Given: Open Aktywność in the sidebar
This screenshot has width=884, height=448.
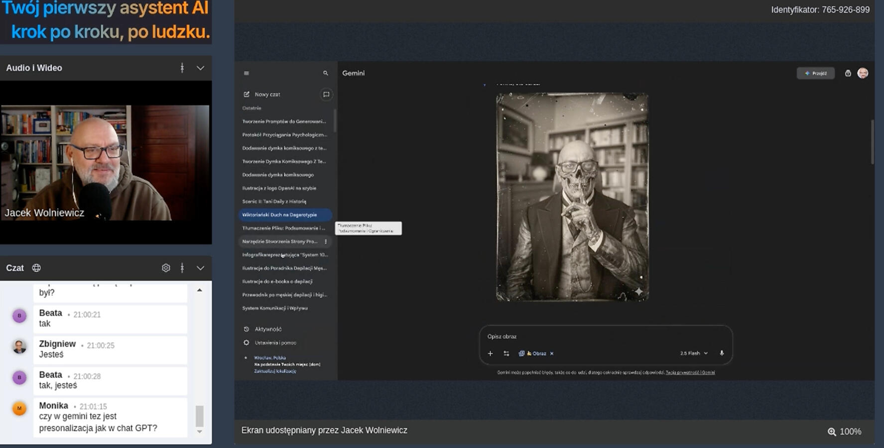Looking at the screenshot, I should pos(268,329).
